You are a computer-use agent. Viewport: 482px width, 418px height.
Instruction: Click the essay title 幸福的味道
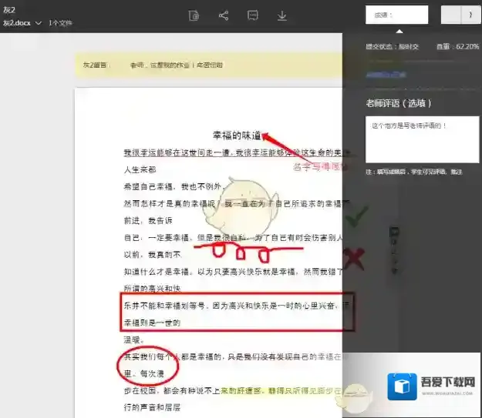tap(237, 135)
